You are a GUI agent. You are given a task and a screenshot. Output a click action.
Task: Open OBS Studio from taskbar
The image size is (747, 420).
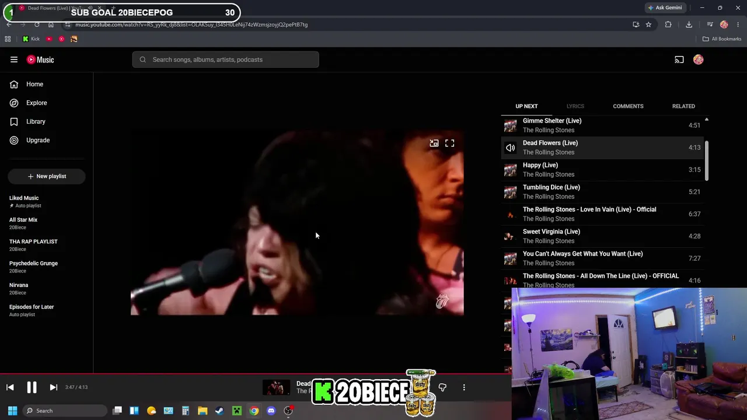pos(288,411)
